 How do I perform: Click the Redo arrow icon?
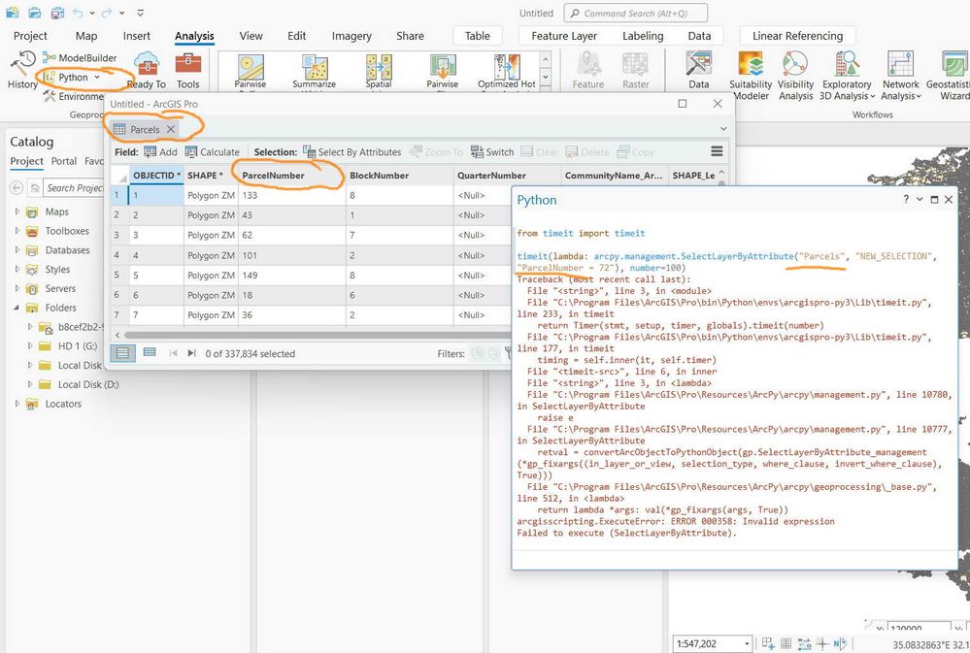tap(107, 13)
